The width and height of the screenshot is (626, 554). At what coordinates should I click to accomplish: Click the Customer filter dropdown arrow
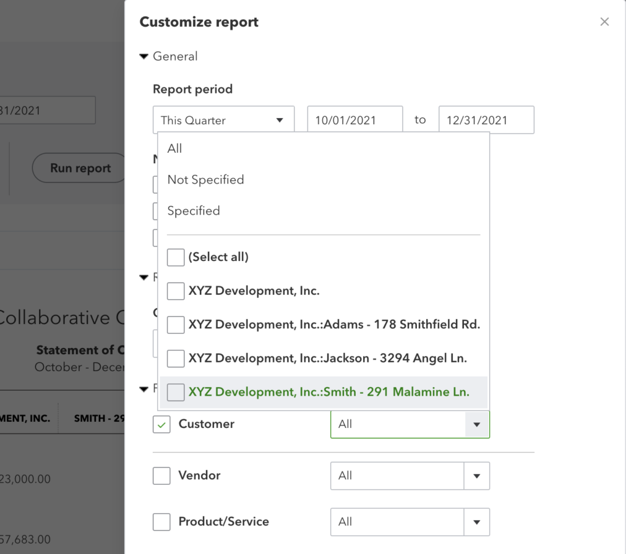477,424
